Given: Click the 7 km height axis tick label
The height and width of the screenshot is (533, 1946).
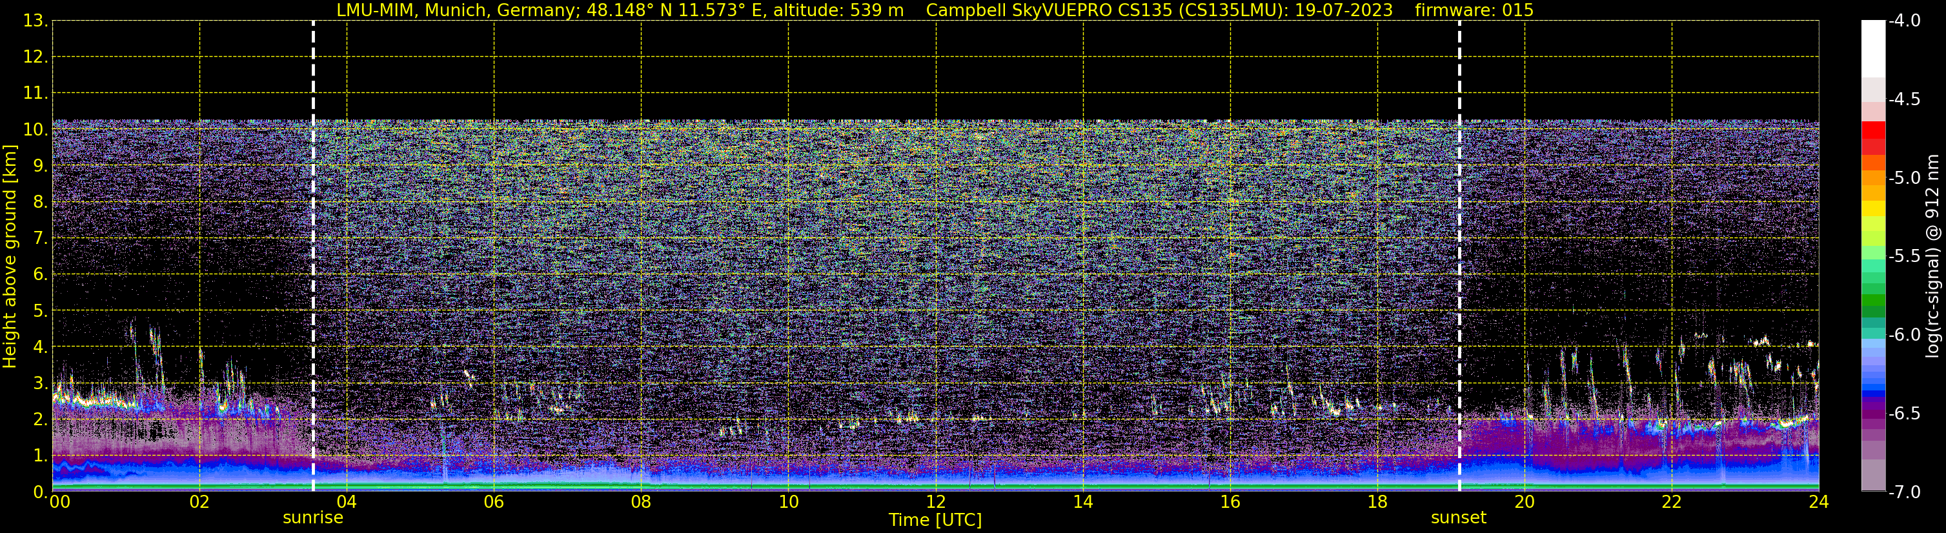Looking at the screenshot, I should [40, 238].
